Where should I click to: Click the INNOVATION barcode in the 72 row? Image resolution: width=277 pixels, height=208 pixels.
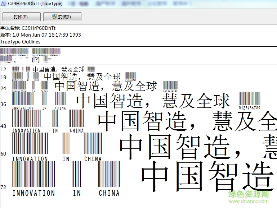(33, 179)
